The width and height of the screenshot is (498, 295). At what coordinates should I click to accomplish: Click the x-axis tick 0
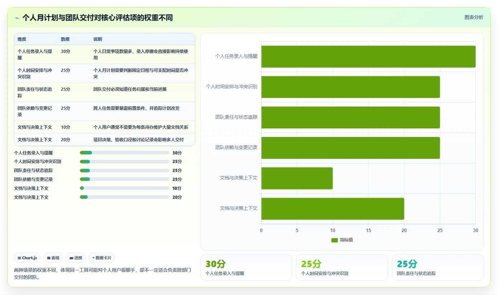tap(261, 231)
